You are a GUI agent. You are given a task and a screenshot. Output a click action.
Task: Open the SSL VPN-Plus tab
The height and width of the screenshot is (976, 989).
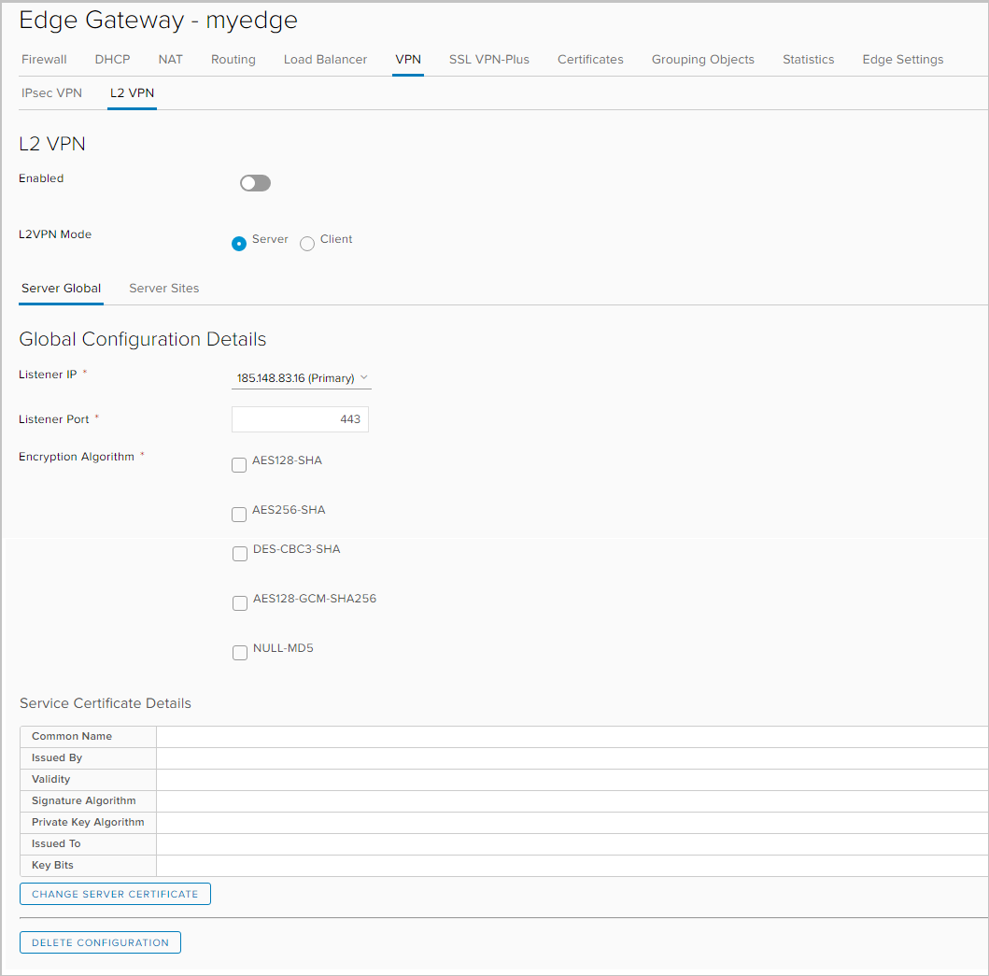coord(489,59)
